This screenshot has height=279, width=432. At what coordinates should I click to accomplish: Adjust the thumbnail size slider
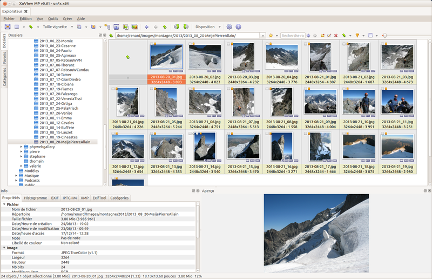pos(384,36)
